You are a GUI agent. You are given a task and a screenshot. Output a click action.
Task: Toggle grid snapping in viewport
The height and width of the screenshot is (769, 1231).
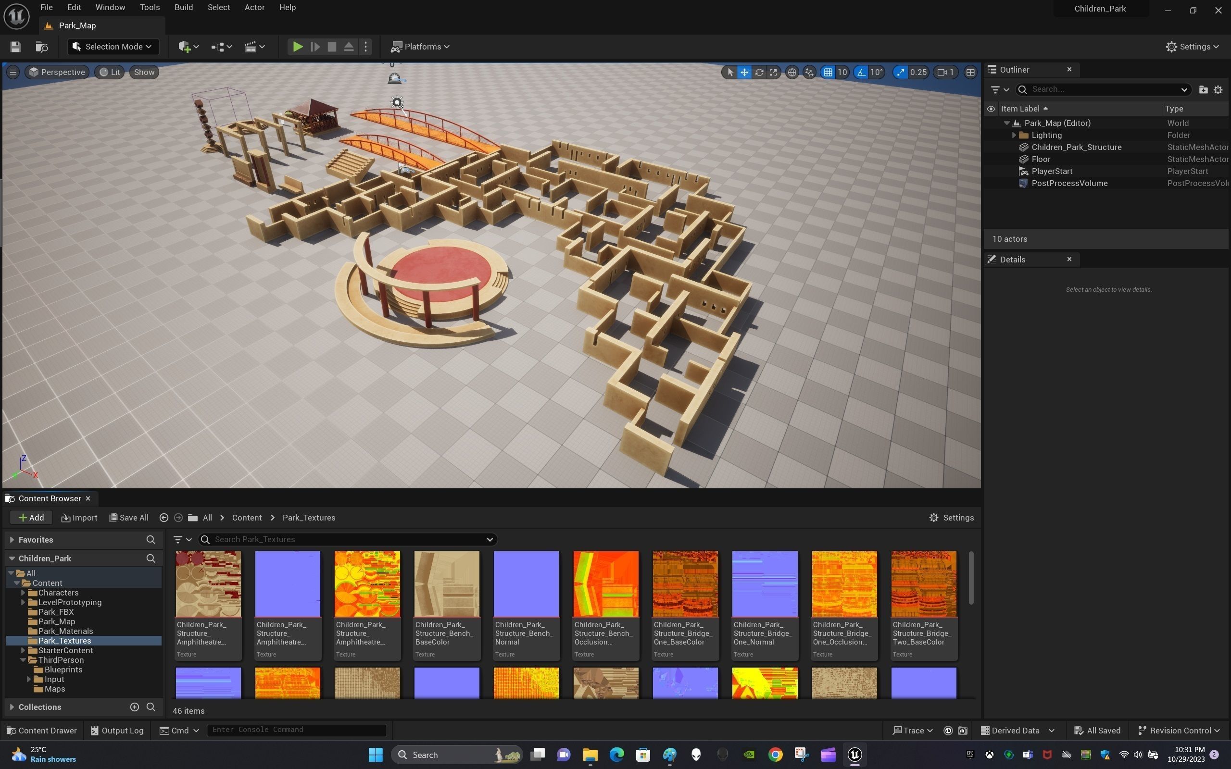(x=828, y=72)
